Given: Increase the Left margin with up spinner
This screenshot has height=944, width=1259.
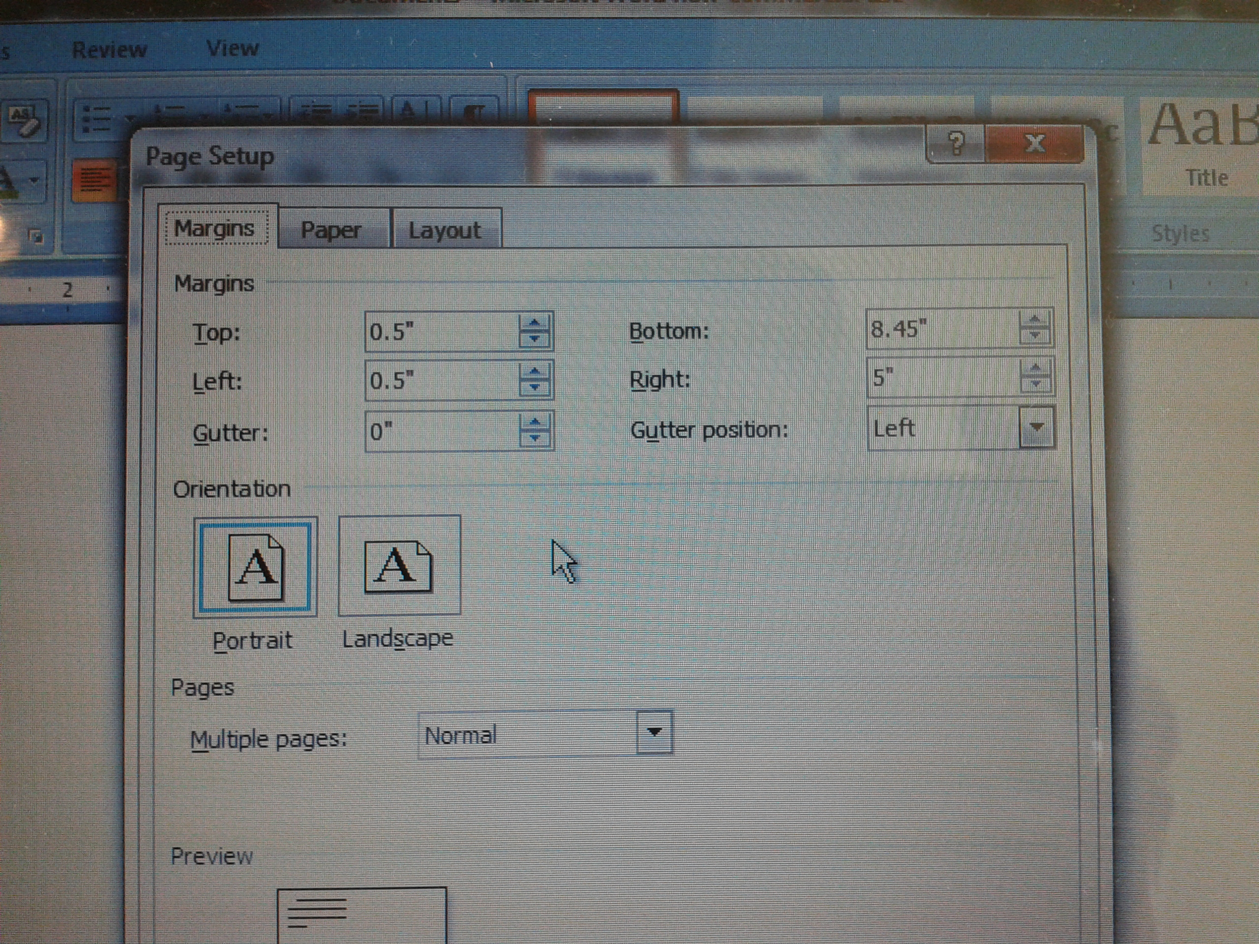Looking at the screenshot, I should pos(534,372).
